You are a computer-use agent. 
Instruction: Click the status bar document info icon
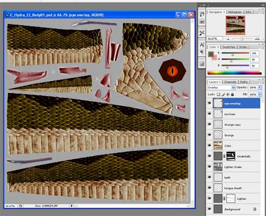click(x=21, y=206)
